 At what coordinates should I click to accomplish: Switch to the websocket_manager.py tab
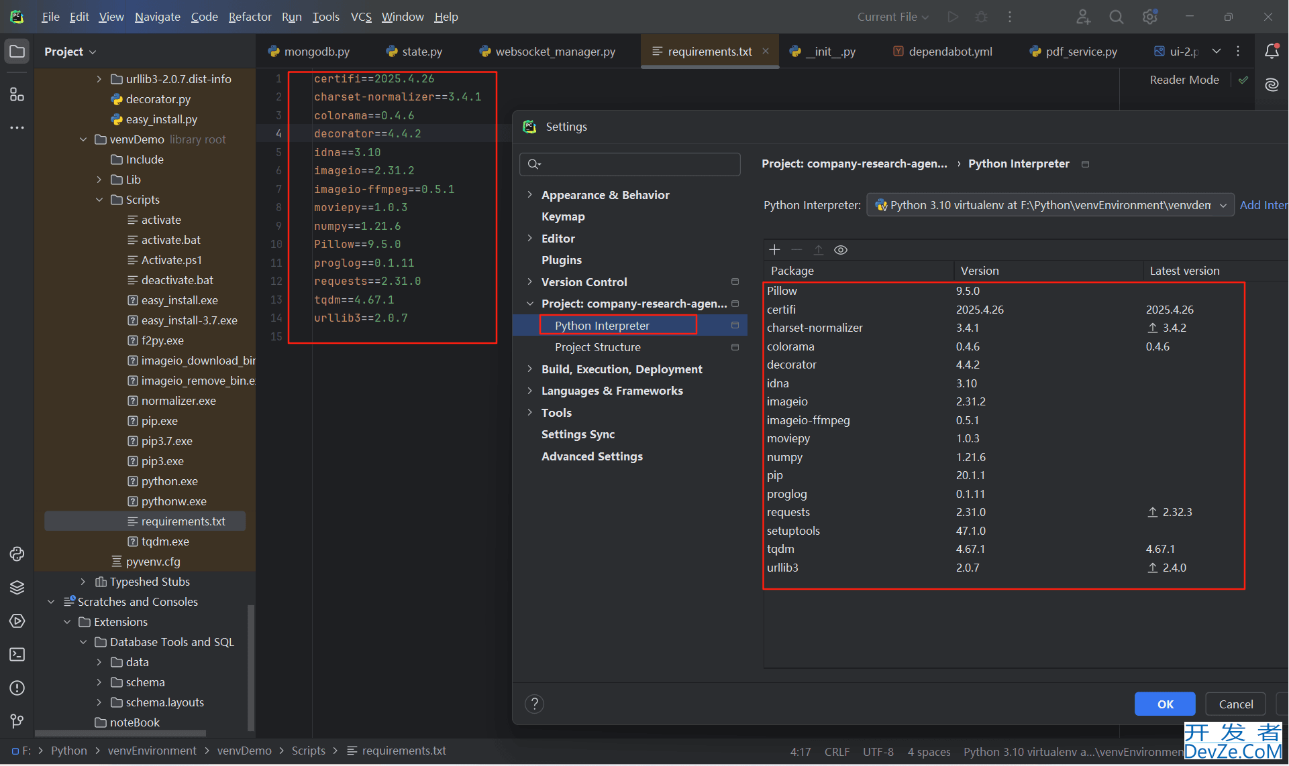548,52
